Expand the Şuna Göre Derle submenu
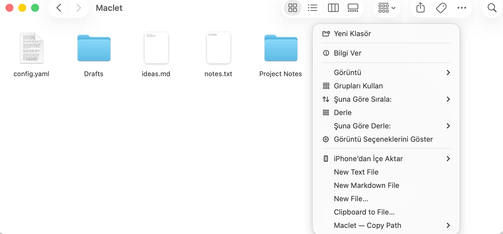Screen dimensions: 503x234 click(386, 126)
